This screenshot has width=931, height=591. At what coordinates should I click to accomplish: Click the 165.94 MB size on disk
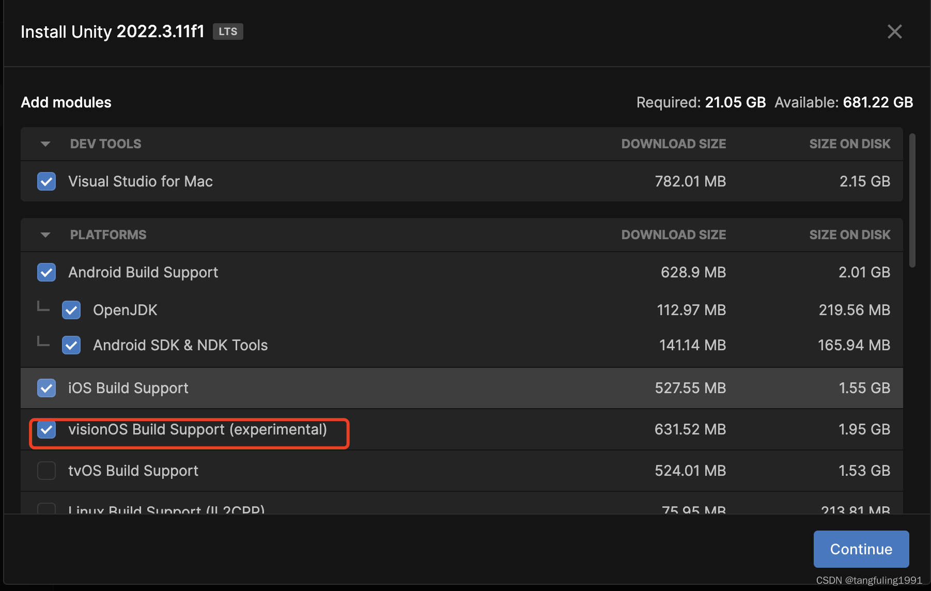854,345
